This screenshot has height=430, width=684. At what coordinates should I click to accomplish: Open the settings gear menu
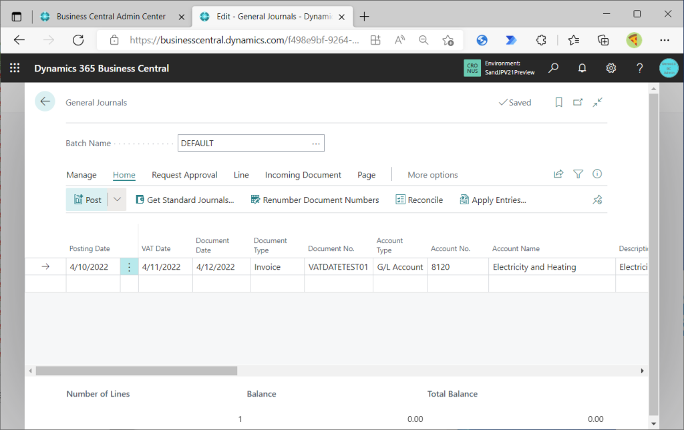611,68
